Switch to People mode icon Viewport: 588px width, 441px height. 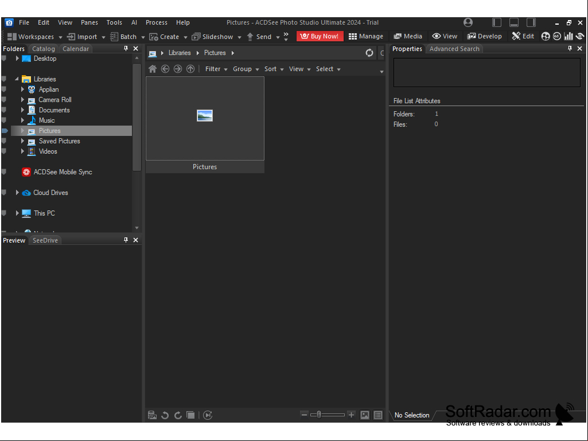click(546, 36)
